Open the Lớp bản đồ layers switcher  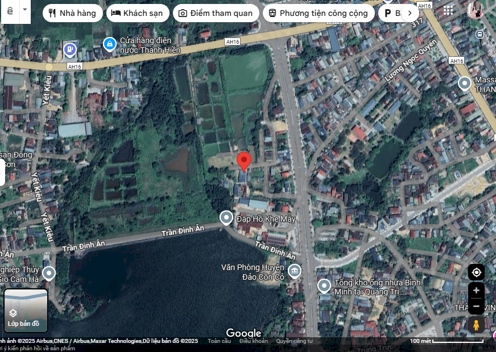pyautogui.click(x=26, y=311)
